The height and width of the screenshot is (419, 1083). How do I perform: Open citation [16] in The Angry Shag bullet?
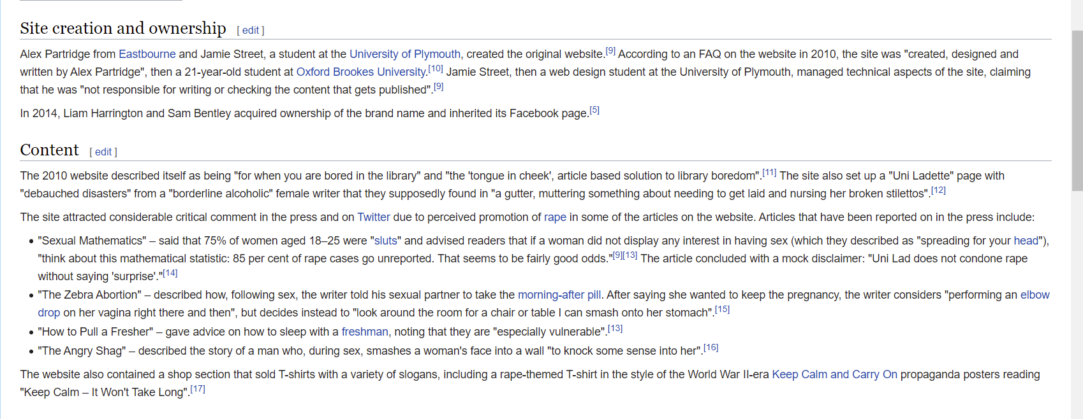tap(711, 348)
